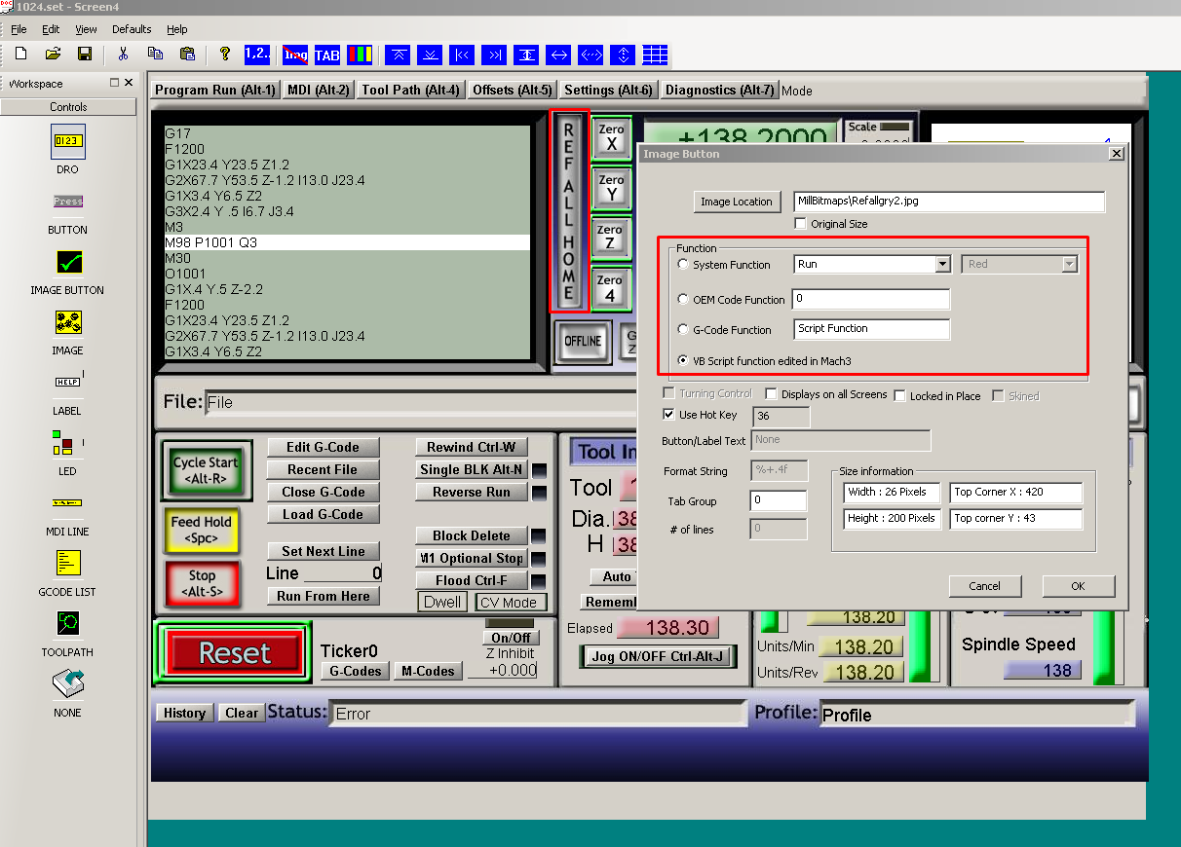Image resolution: width=1181 pixels, height=847 pixels.
Task: Toggle the crossed-out Img toolbar icon
Action: [295, 55]
